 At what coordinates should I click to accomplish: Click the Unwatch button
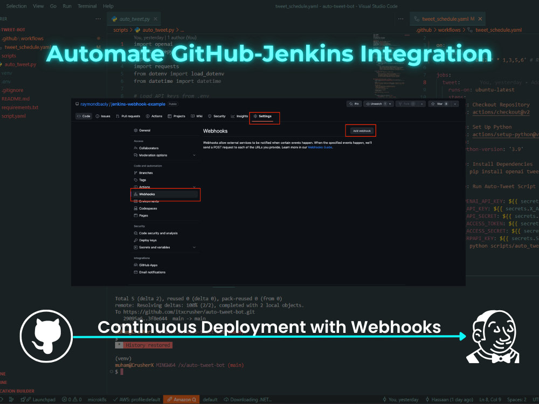coord(375,104)
